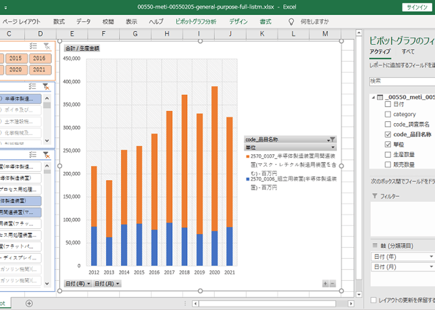435x310 pixels.
Task: Open the 書式 ribbon tab
Action: click(266, 22)
